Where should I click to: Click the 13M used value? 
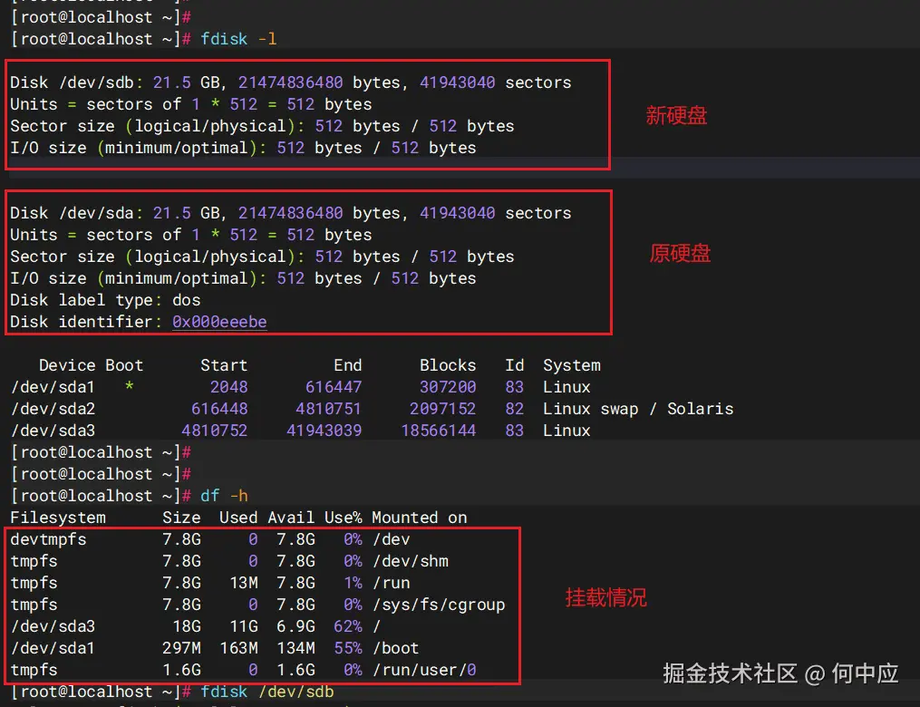(x=244, y=583)
